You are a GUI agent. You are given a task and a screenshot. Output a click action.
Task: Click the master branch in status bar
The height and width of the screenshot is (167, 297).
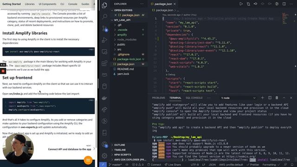point(116,165)
